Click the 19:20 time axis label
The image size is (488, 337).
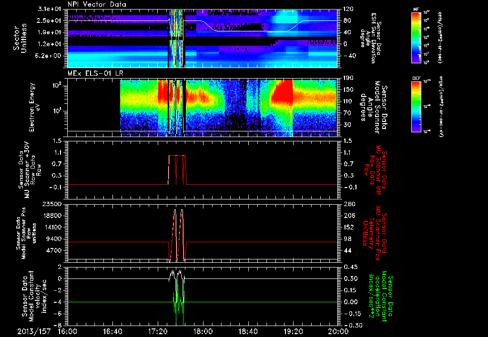(293, 331)
